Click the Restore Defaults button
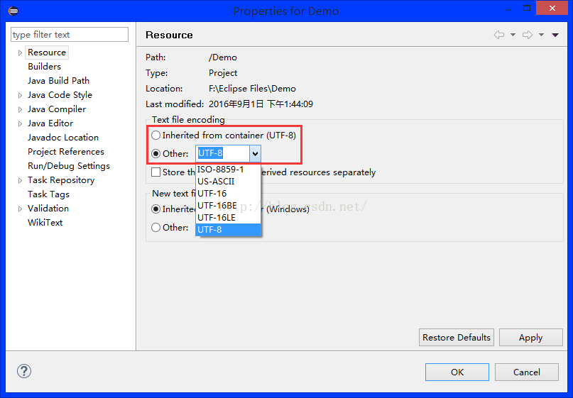 [457, 338]
